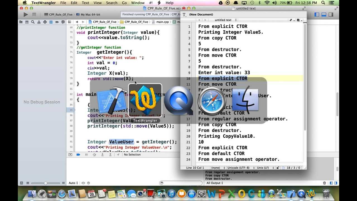The image size is (357, 201).
Task: Go forward in Xcode editor history
Action: click(x=83, y=22)
